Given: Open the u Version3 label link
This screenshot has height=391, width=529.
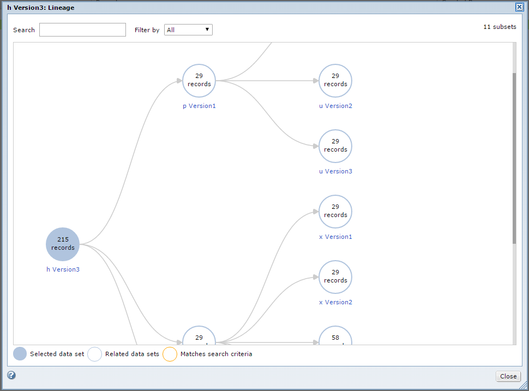Looking at the screenshot, I should pos(335,171).
